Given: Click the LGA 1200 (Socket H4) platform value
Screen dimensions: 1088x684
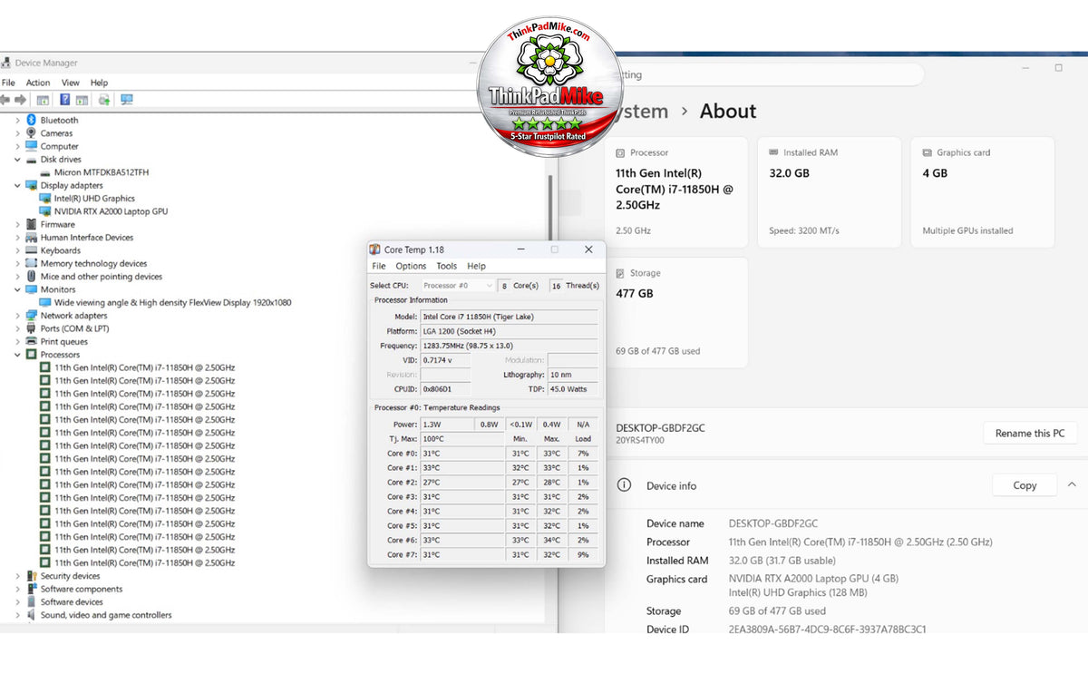Looking at the screenshot, I should pyautogui.click(x=509, y=331).
